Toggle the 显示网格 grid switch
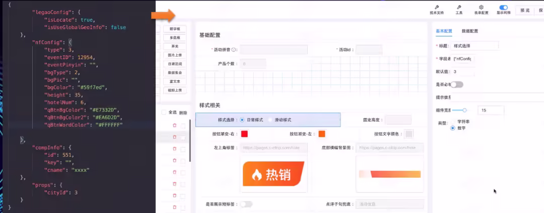 503,7
